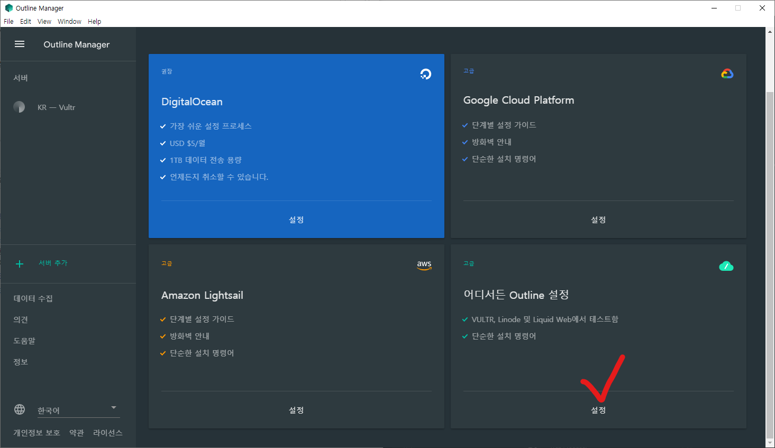The width and height of the screenshot is (775, 448).
Task: Click the DigitalOcean logo icon
Action: pos(425,74)
